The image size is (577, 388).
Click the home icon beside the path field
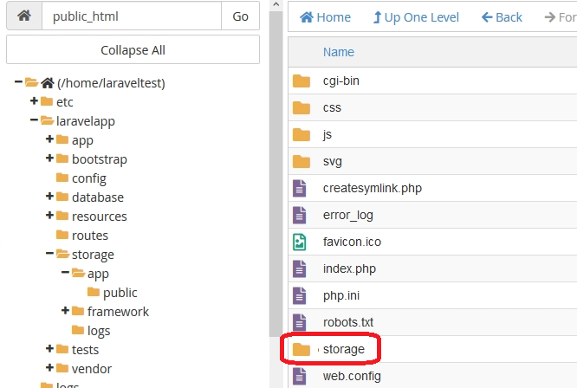[x=24, y=16]
